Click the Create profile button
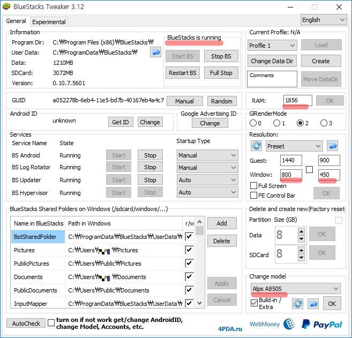Screen dimensions: 352x338 (x=321, y=61)
